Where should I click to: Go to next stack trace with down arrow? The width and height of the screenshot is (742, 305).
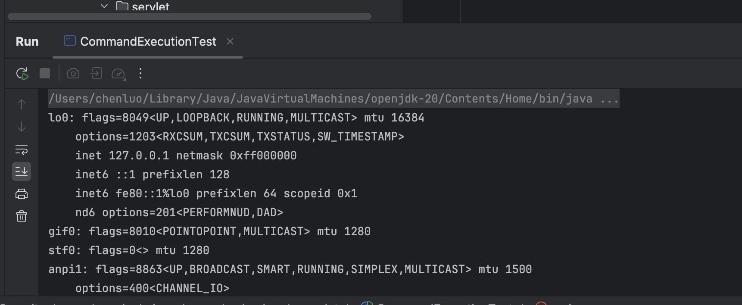pyautogui.click(x=22, y=127)
